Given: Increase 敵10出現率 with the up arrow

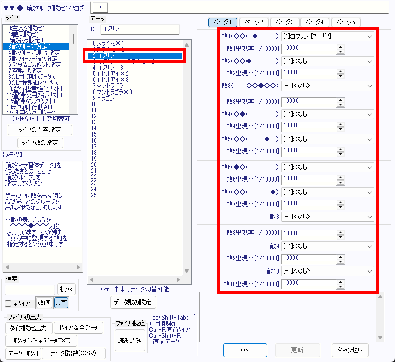Looking at the screenshot, I should point(341,281).
